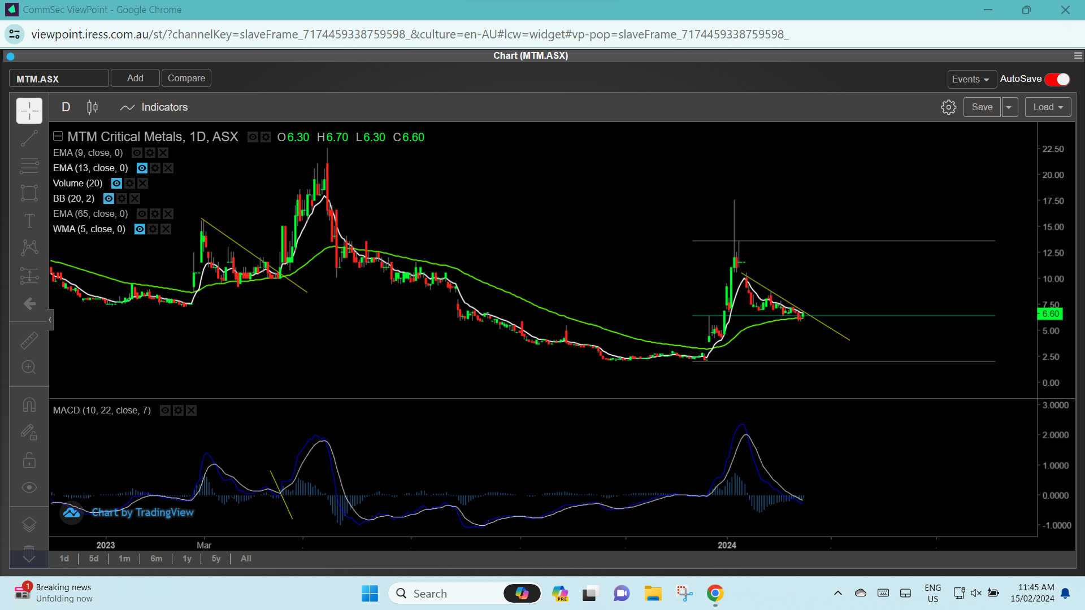
Task: Toggle lock all drawing tools
Action: (x=29, y=460)
